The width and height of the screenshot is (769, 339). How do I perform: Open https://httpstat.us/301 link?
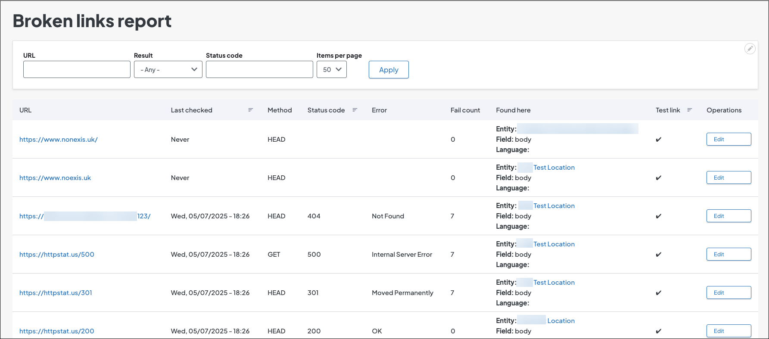[x=56, y=293]
